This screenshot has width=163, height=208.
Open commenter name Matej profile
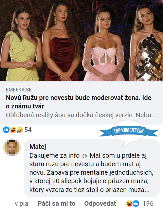[x=38, y=147]
